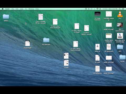Select the jpg image beside VLC

(109, 14)
